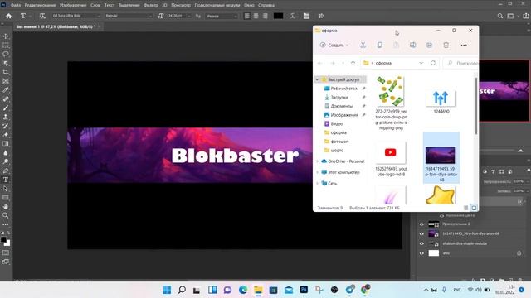
Task: Hide the shablon-dlya-shapki-youtube layer
Action: [421, 243]
